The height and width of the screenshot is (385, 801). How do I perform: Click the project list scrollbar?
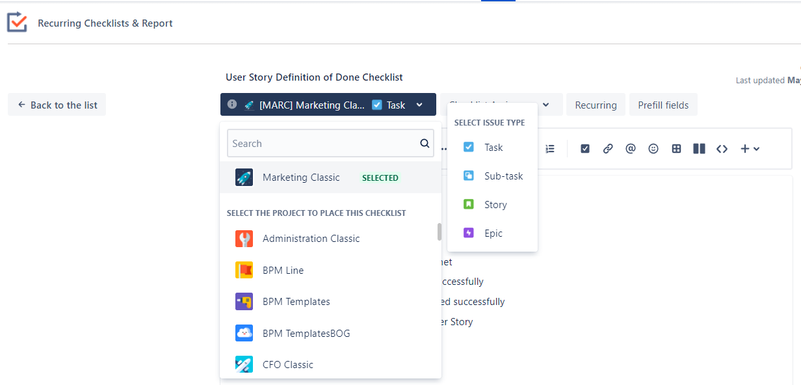pyautogui.click(x=440, y=232)
